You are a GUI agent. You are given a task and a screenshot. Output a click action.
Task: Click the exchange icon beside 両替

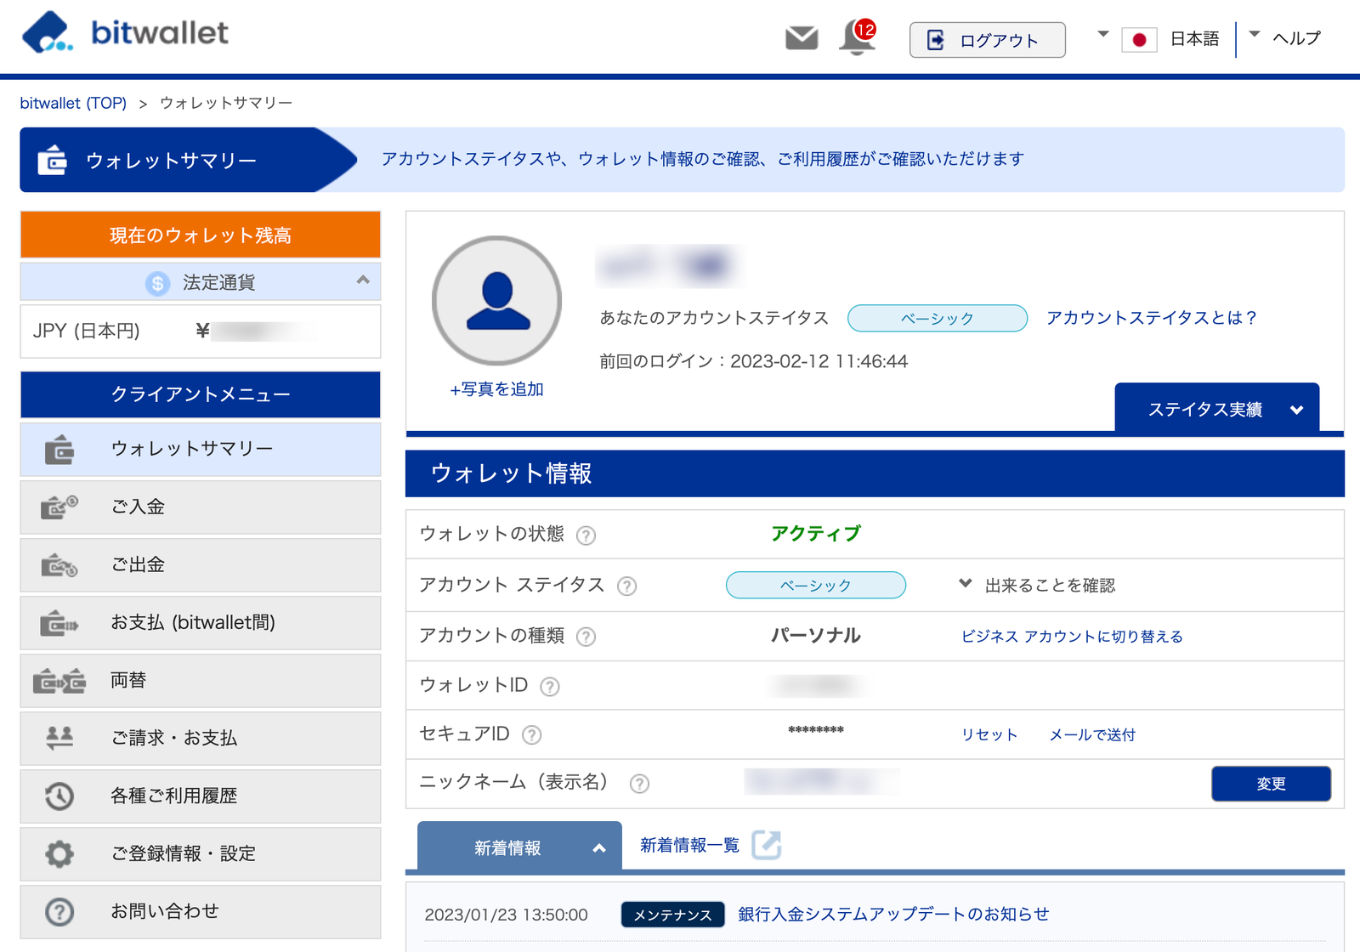(x=59, y=681)
